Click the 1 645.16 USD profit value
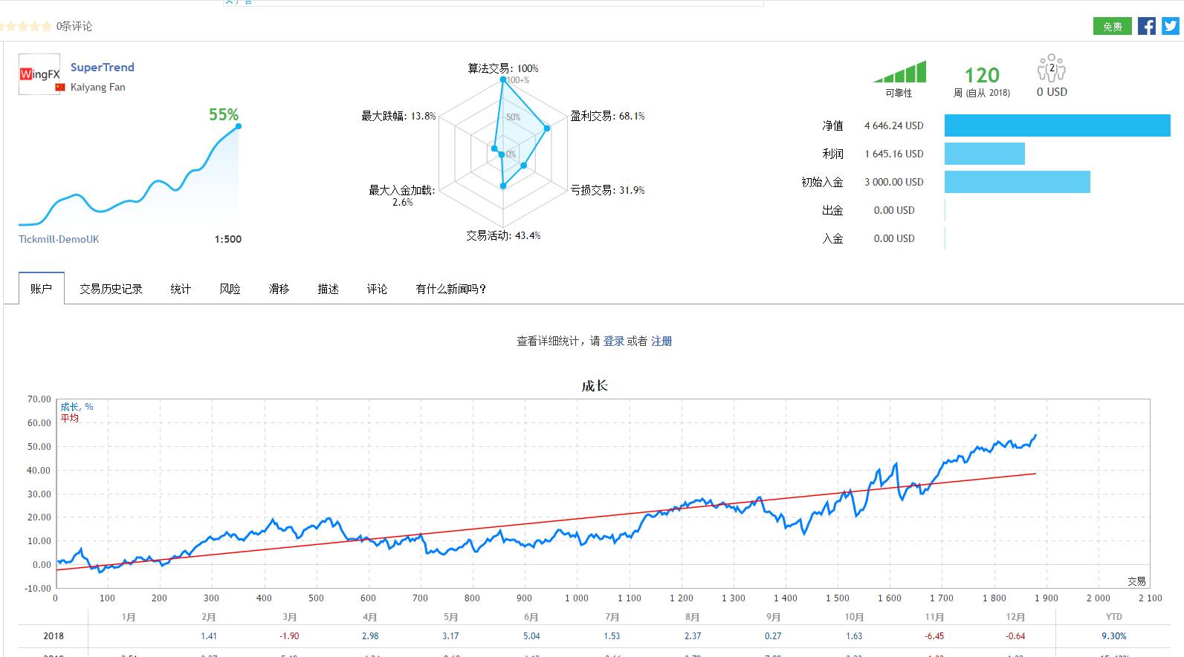This screenshot has height=657, width=1184. coord(894,154)
